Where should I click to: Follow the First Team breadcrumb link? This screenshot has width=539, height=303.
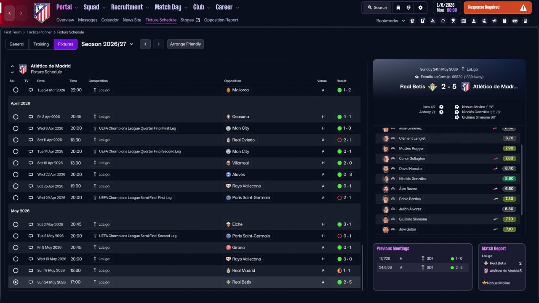(13, 32)
